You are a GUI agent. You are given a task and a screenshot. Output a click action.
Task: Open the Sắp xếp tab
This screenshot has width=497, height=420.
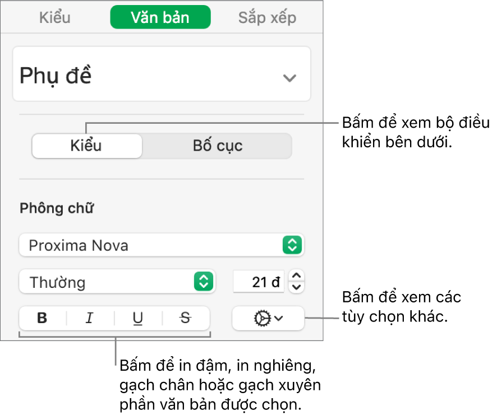click(267, 17)
